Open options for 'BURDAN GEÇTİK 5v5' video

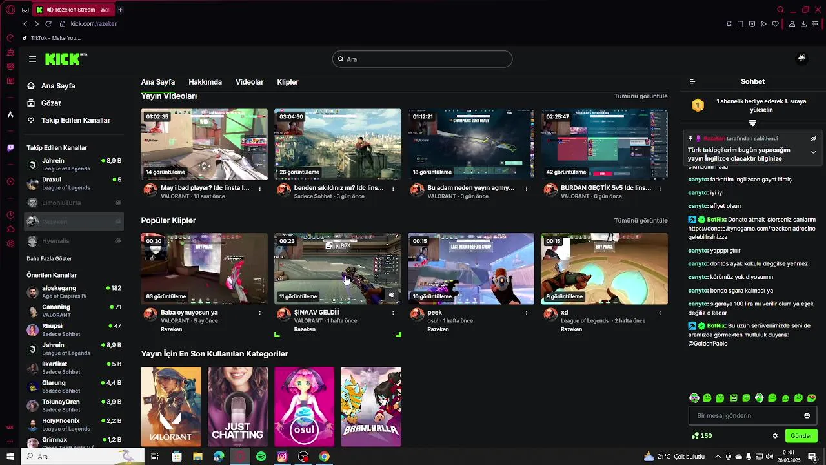coord(660,188)
